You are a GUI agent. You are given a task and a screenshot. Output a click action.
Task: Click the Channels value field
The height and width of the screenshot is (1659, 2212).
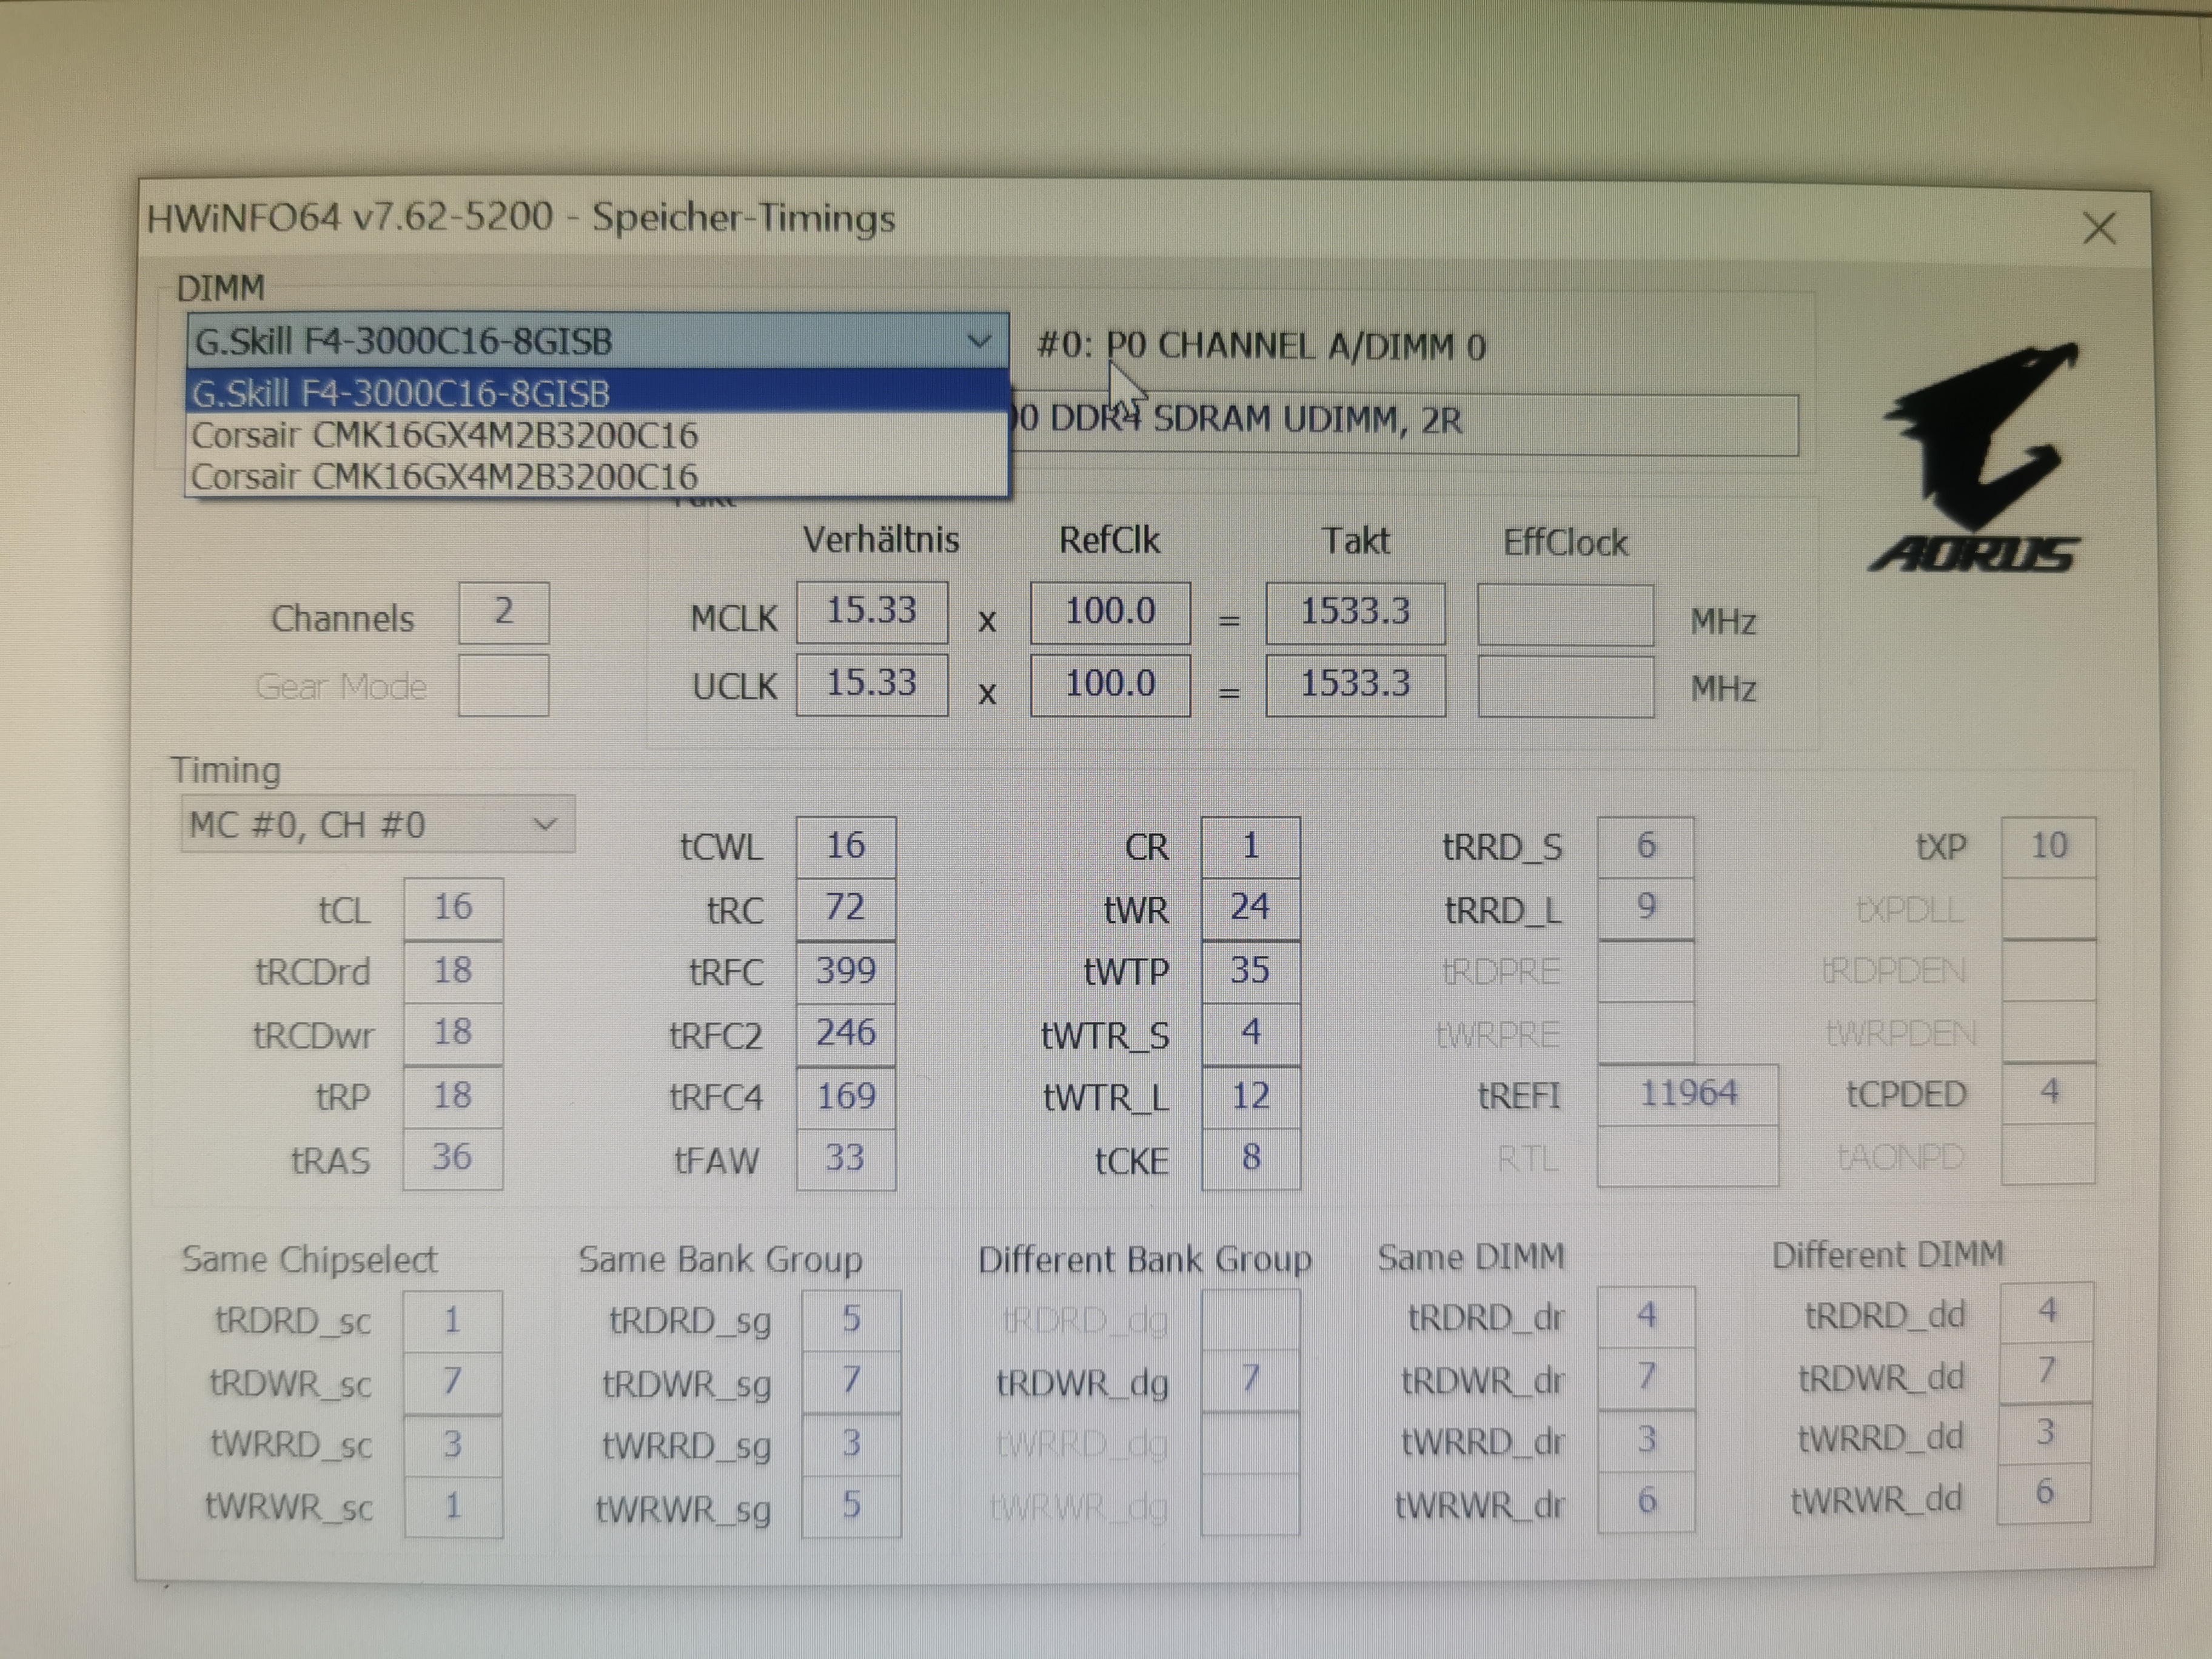[x=503, y=612]
